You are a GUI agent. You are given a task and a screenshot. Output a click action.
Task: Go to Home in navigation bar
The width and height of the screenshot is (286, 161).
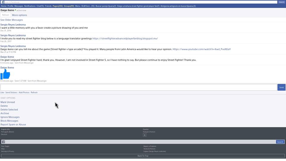click(4, 6)
